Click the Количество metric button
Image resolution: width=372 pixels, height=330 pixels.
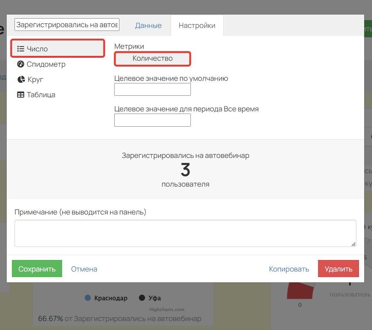point(152,58)
